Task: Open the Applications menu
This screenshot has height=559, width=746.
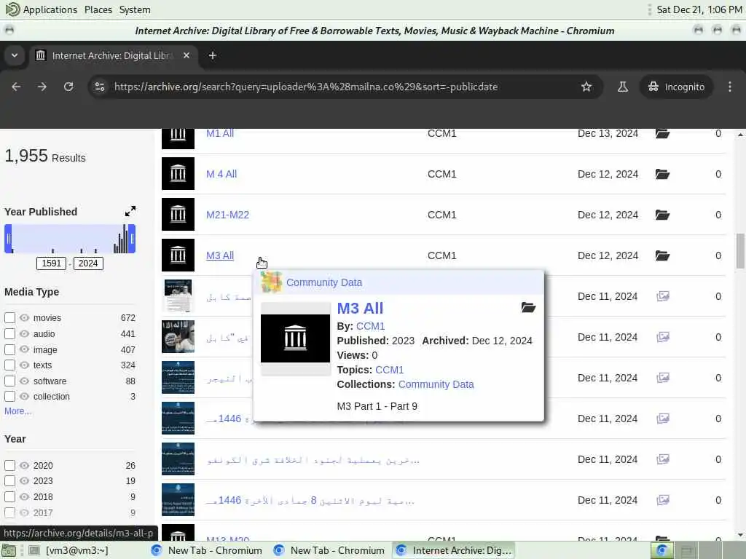Action: [x=50, y=9]
